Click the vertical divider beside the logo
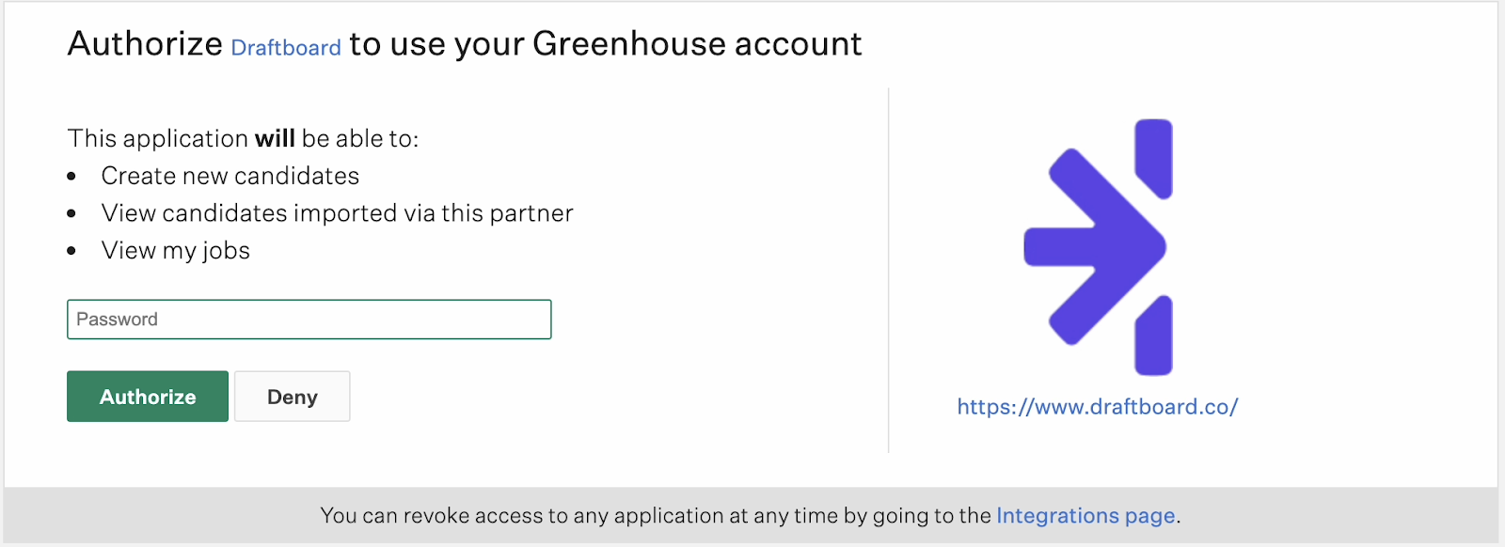 (889, 271)
